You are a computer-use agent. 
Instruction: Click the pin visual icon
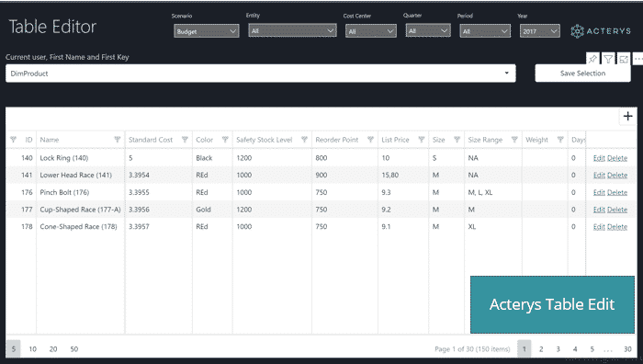click(592, 59)
